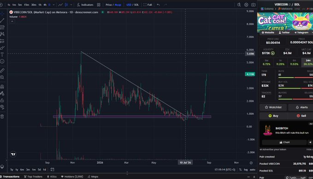Viewport: 313px width, 179px height.
Task: Toggle stay in drawing mode
Action: 2,94
